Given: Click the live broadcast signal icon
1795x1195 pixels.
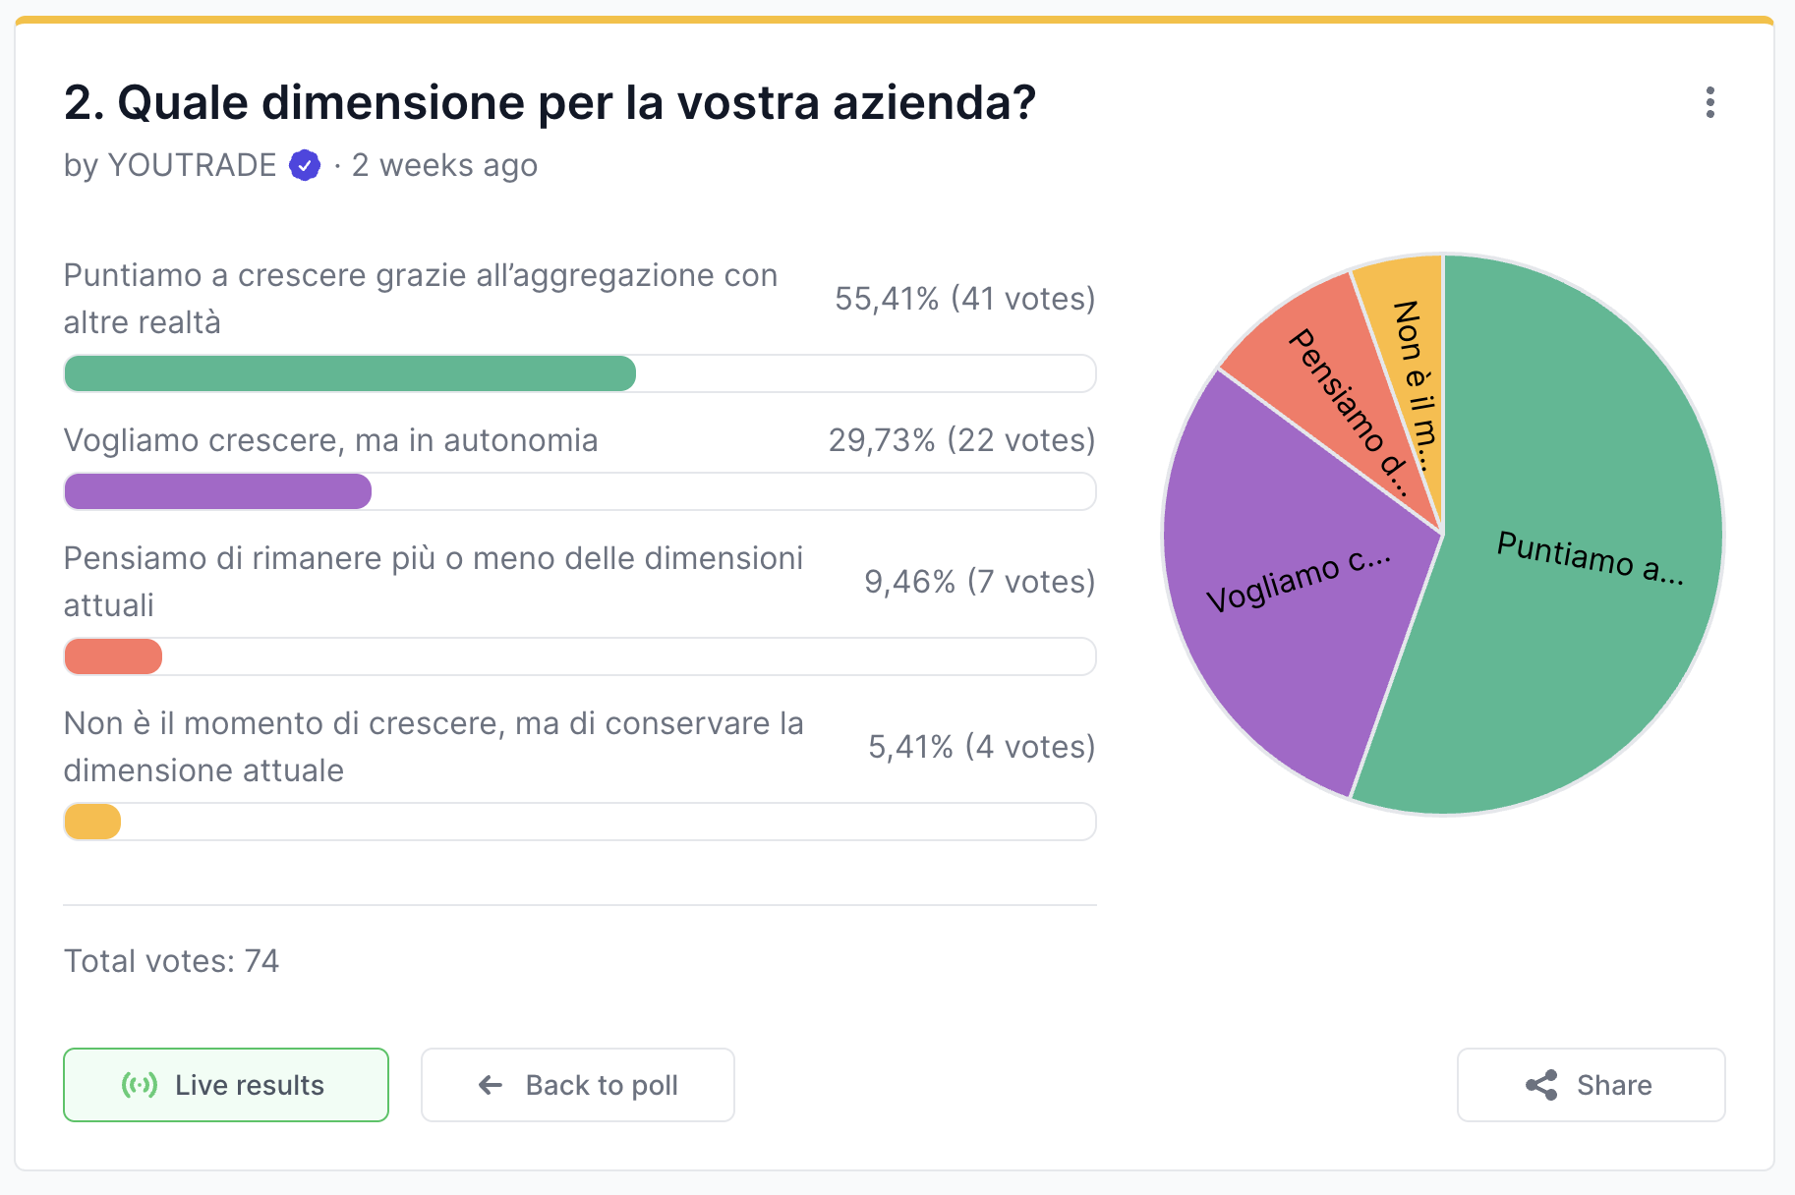Looking at the screenshot, I should (140, 1085).
